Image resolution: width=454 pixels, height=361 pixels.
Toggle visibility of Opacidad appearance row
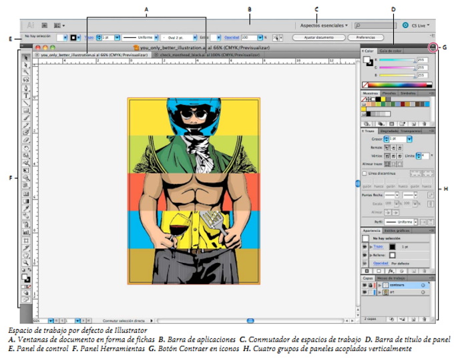(x=365, y=264)
